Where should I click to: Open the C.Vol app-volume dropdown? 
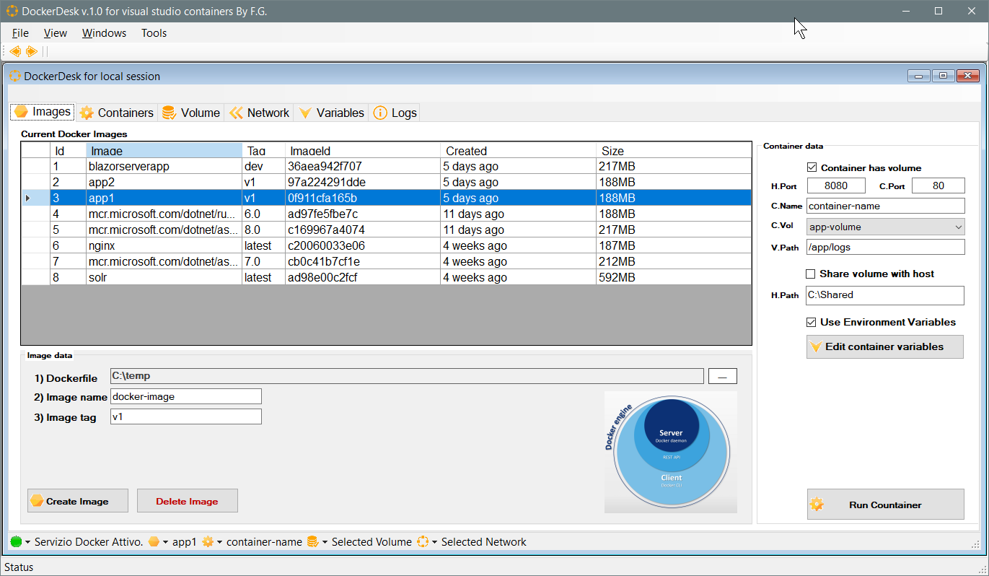[885, 227]
